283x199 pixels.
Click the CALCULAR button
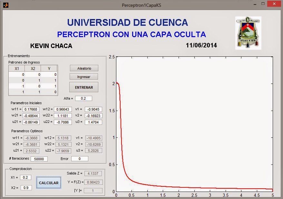49,183
